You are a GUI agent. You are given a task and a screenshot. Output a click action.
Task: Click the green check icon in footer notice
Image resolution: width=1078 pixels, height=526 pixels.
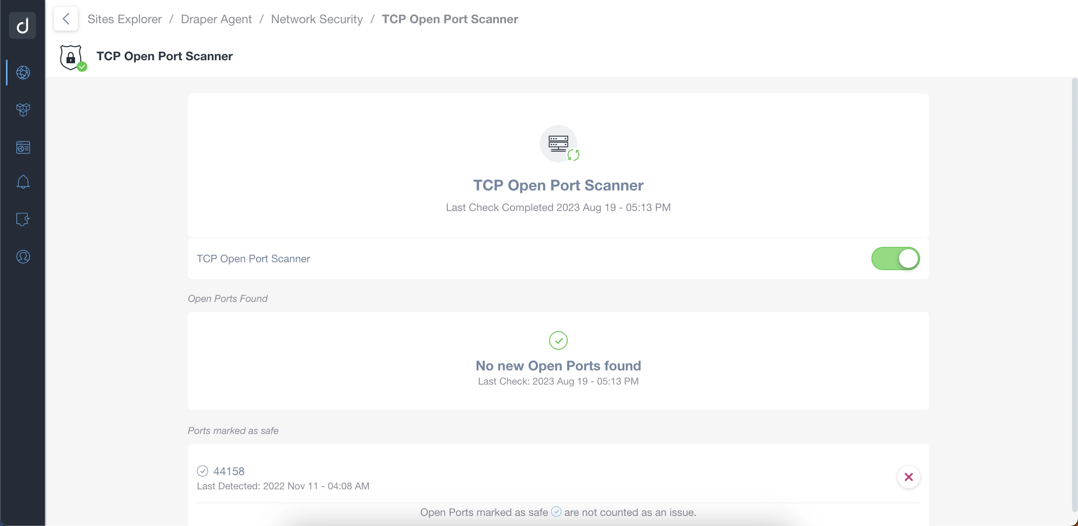point(556,511)
